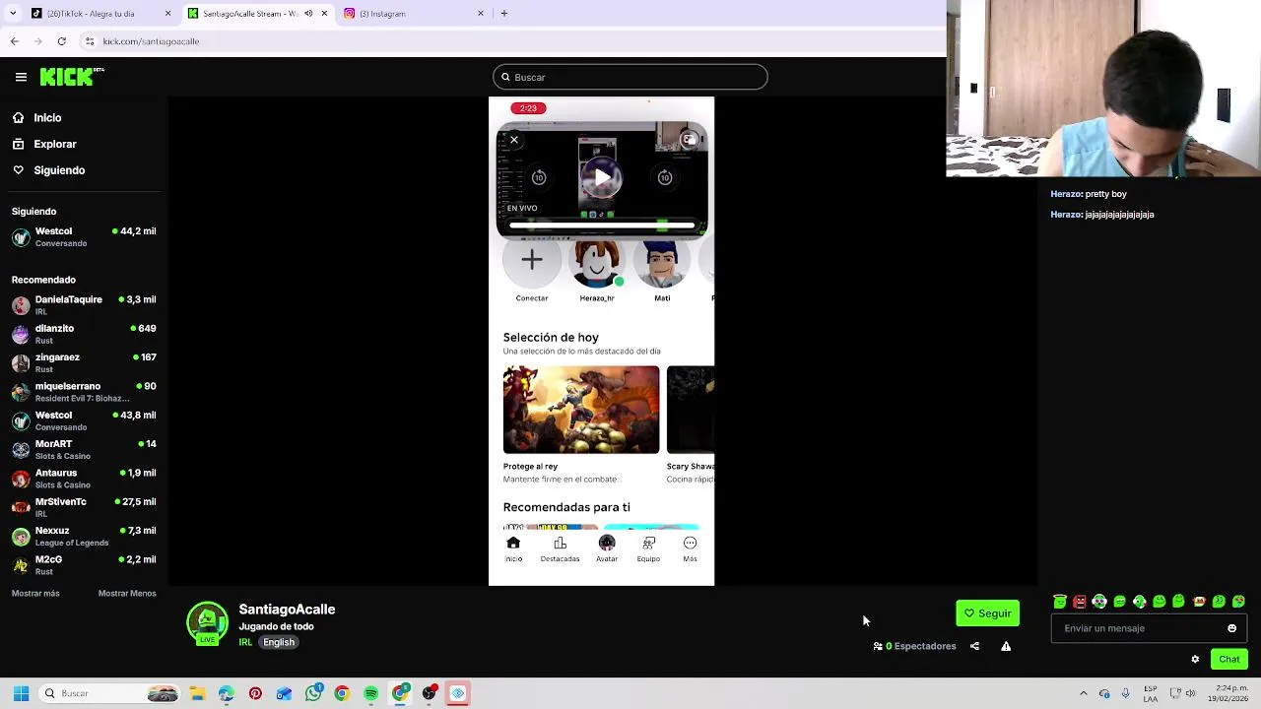The width and height of the screenshot is (1261, 709).
Task: Select Herazo_hr friend avatar
Action: pos(597,264)
